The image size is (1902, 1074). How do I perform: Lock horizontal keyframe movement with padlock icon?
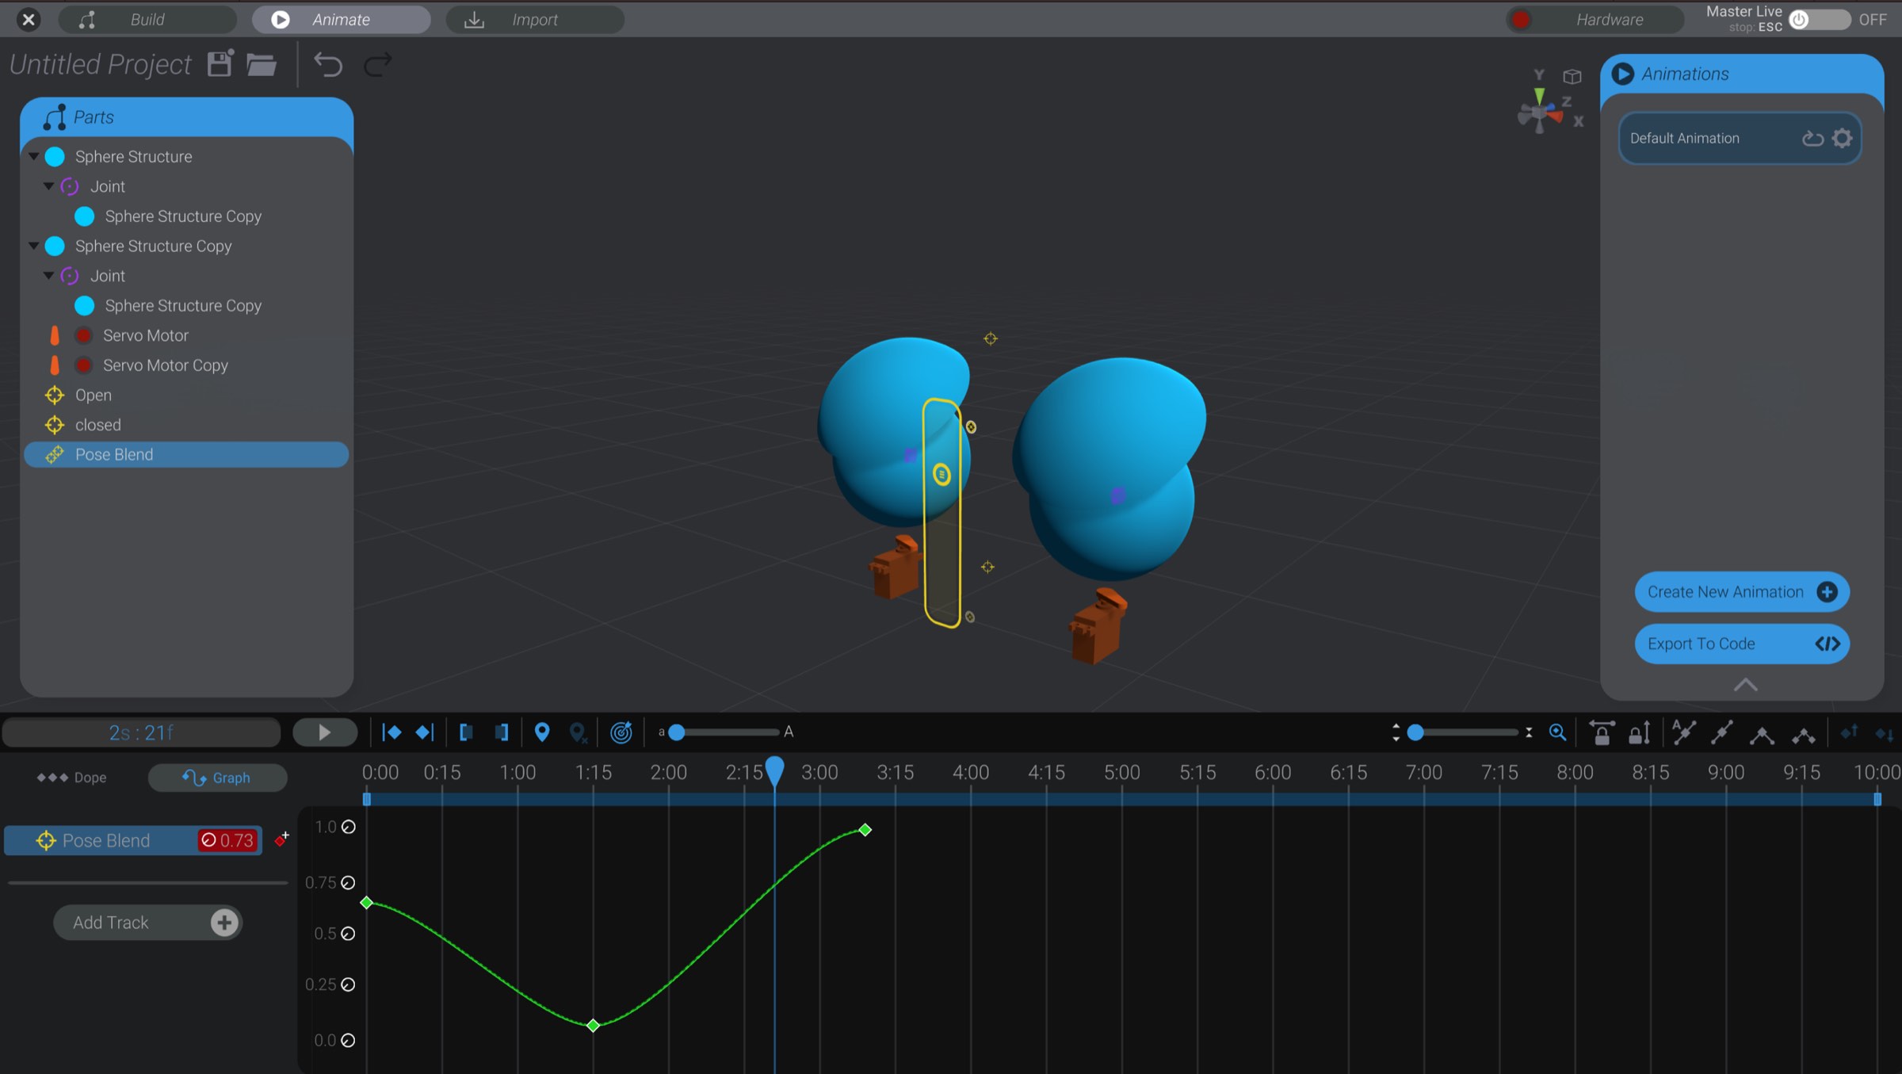(x=1602, y=732)
